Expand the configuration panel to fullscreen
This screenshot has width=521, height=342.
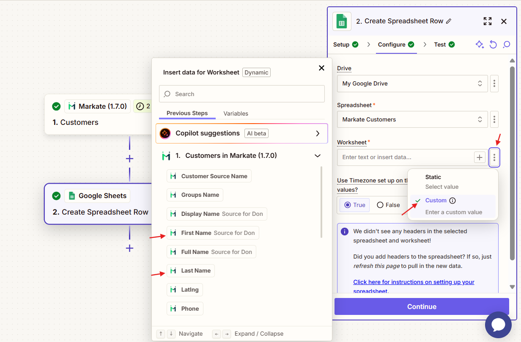488,21
